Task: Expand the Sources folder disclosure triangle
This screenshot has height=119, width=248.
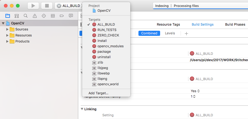Action: coord(7,29)
